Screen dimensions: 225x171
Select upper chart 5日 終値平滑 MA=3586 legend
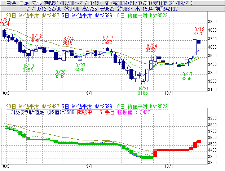(87, 15)
